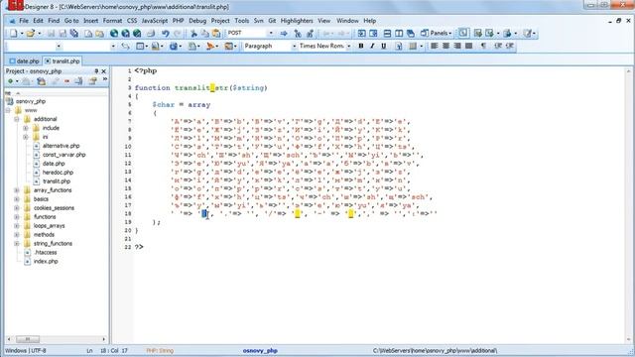Open the JavaScript menu

tap(155, 21)
